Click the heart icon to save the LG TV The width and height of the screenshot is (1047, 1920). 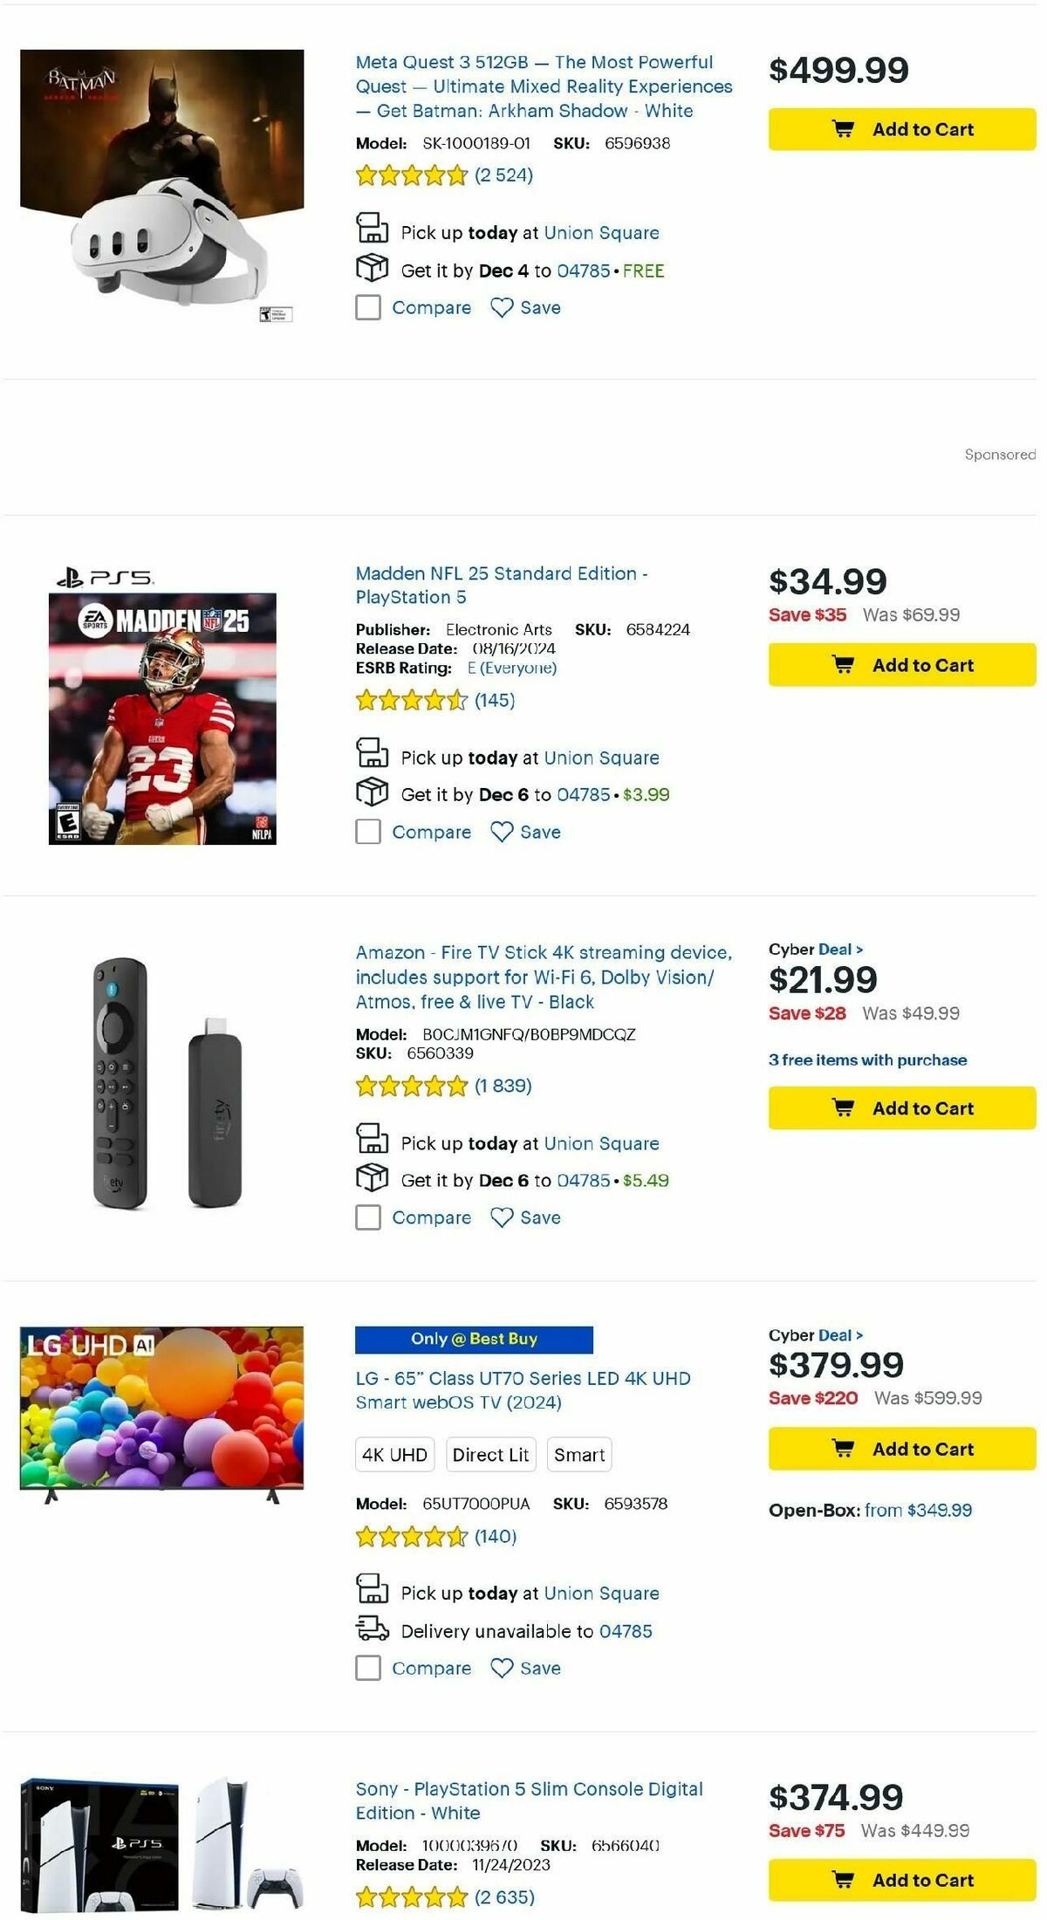[x=500, y=1668]
